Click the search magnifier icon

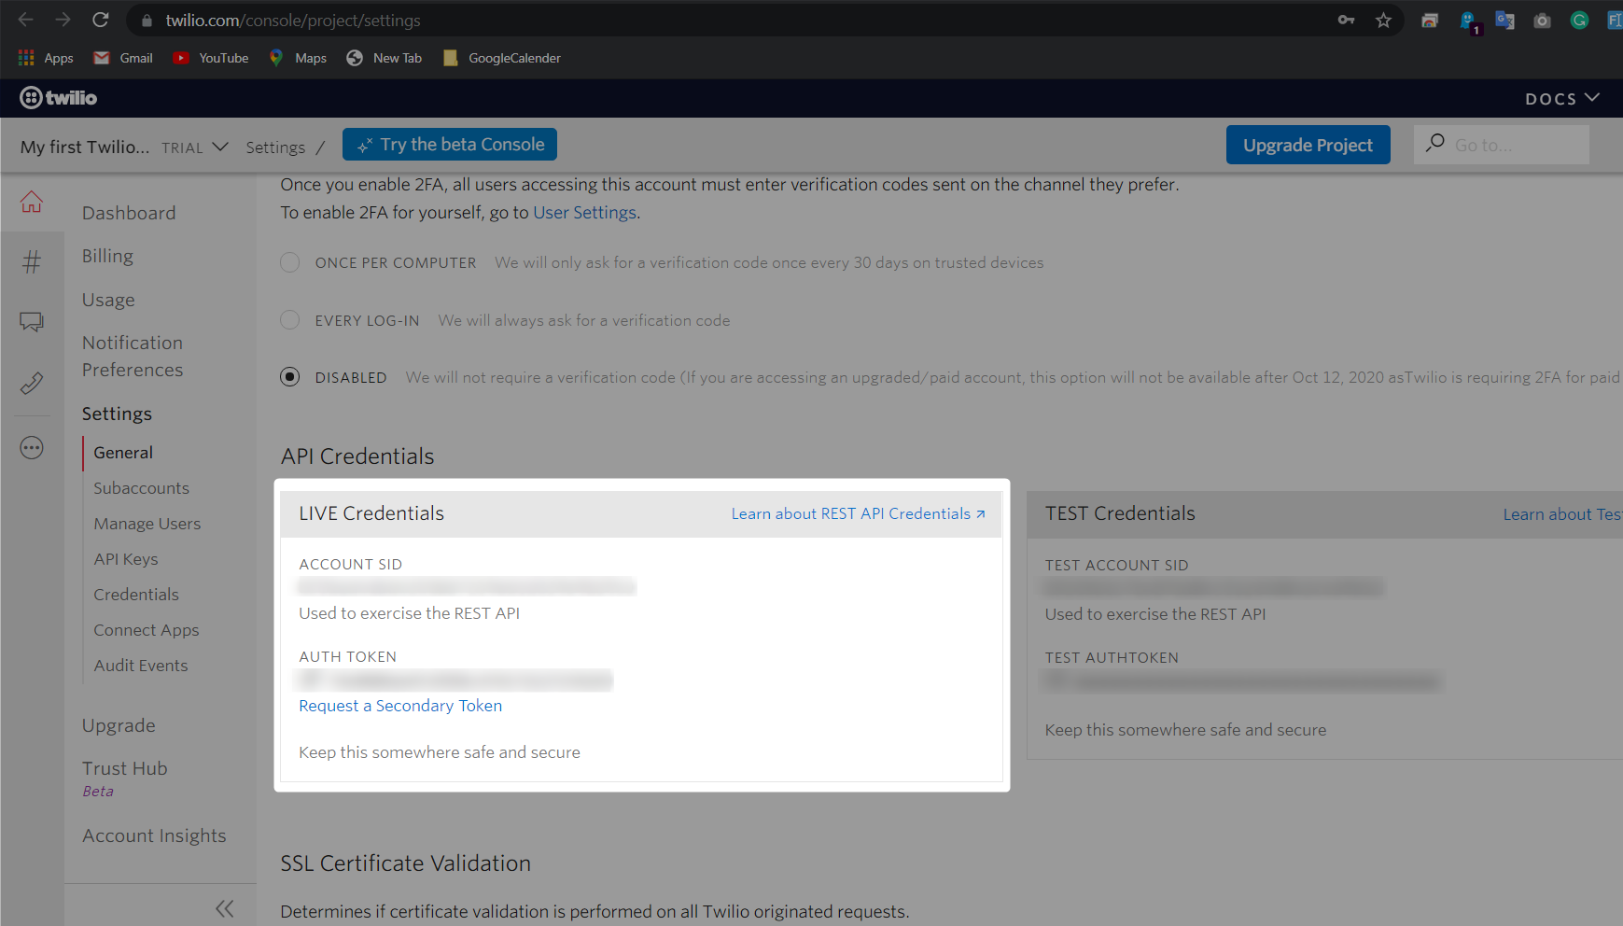tap(1435, 143)
